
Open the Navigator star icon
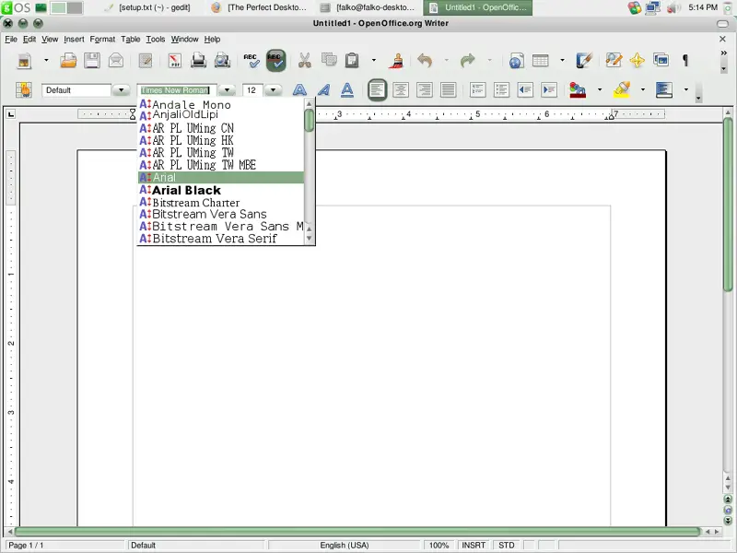637,61
